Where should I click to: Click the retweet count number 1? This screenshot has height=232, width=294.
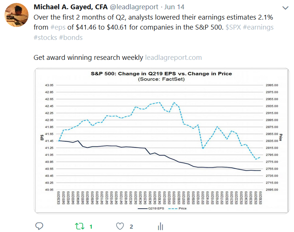(x=91, y=226)
